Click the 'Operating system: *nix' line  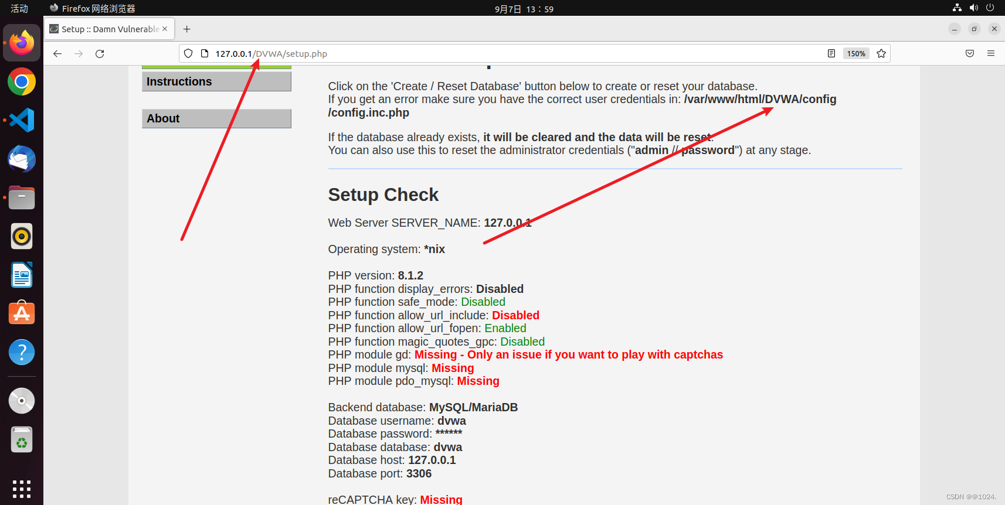(x=386, y=249)
